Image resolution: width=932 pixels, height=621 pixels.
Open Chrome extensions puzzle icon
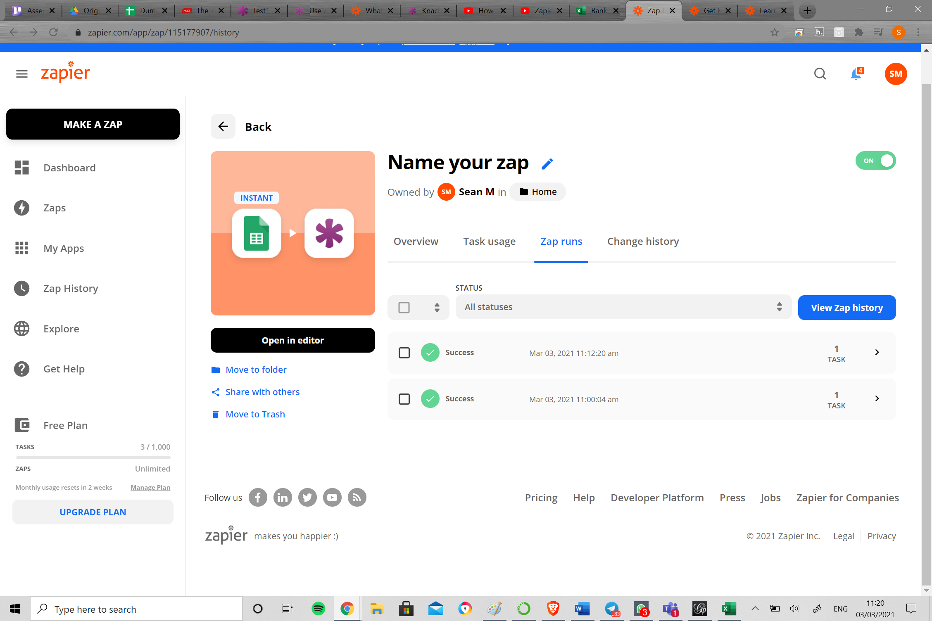click(x=859, y=32)
